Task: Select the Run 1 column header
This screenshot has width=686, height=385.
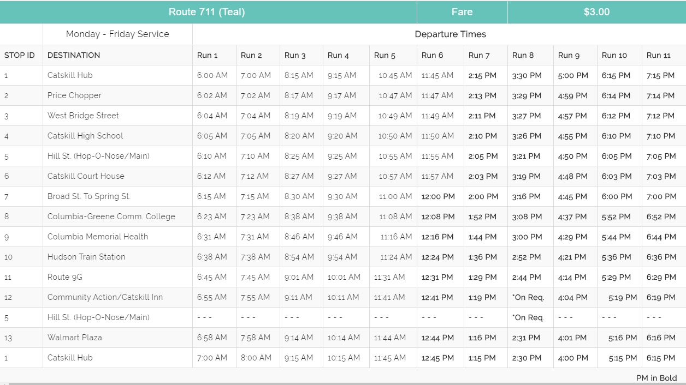Action: pos(205,55)
